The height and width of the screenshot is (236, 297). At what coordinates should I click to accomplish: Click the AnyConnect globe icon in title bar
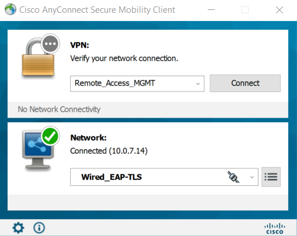pyautogui.click(x=10, y=9)
